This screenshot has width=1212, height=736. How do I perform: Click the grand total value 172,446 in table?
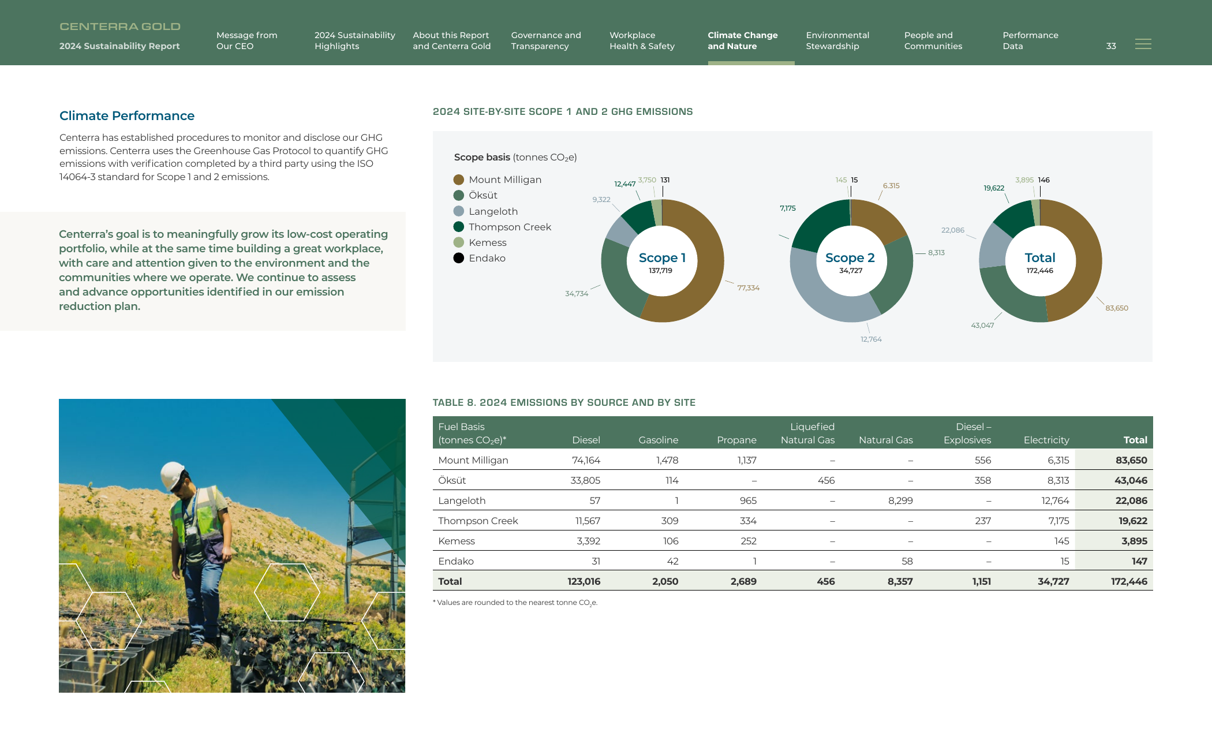pyautogui.click(x=1129, y=581)
